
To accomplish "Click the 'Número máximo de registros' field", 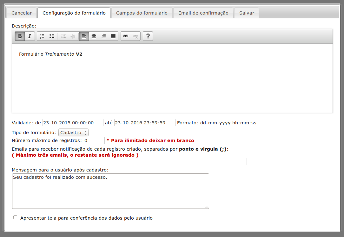I will [94, 140].
